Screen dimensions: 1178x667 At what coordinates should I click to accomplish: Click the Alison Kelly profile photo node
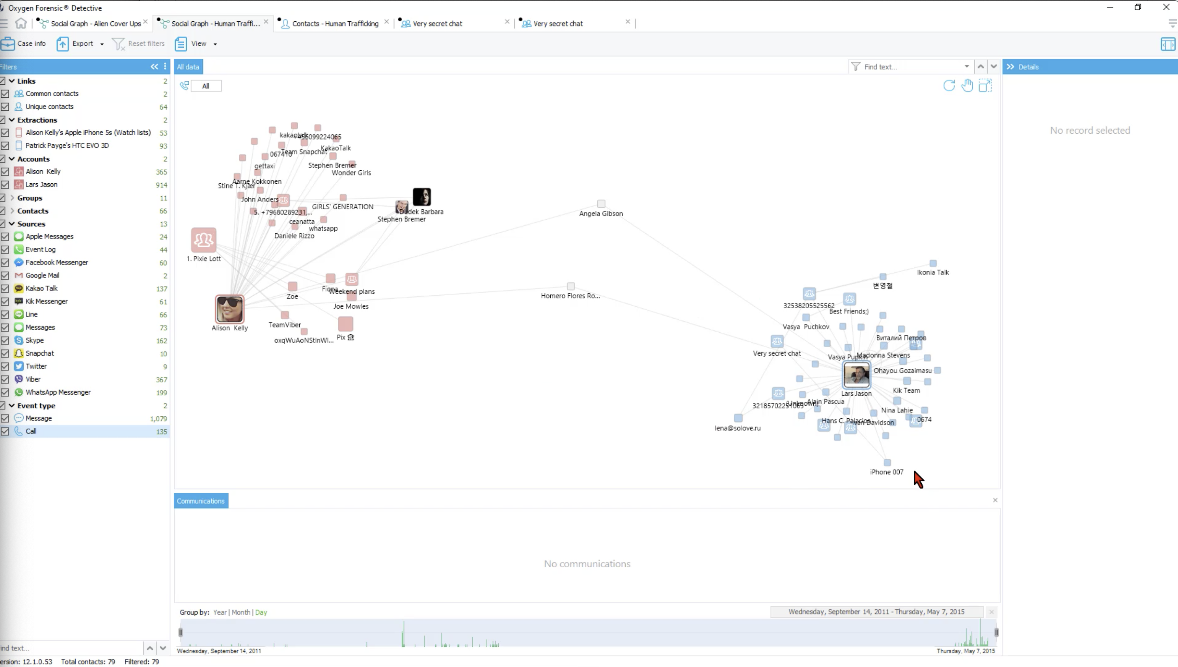(229, 309)
